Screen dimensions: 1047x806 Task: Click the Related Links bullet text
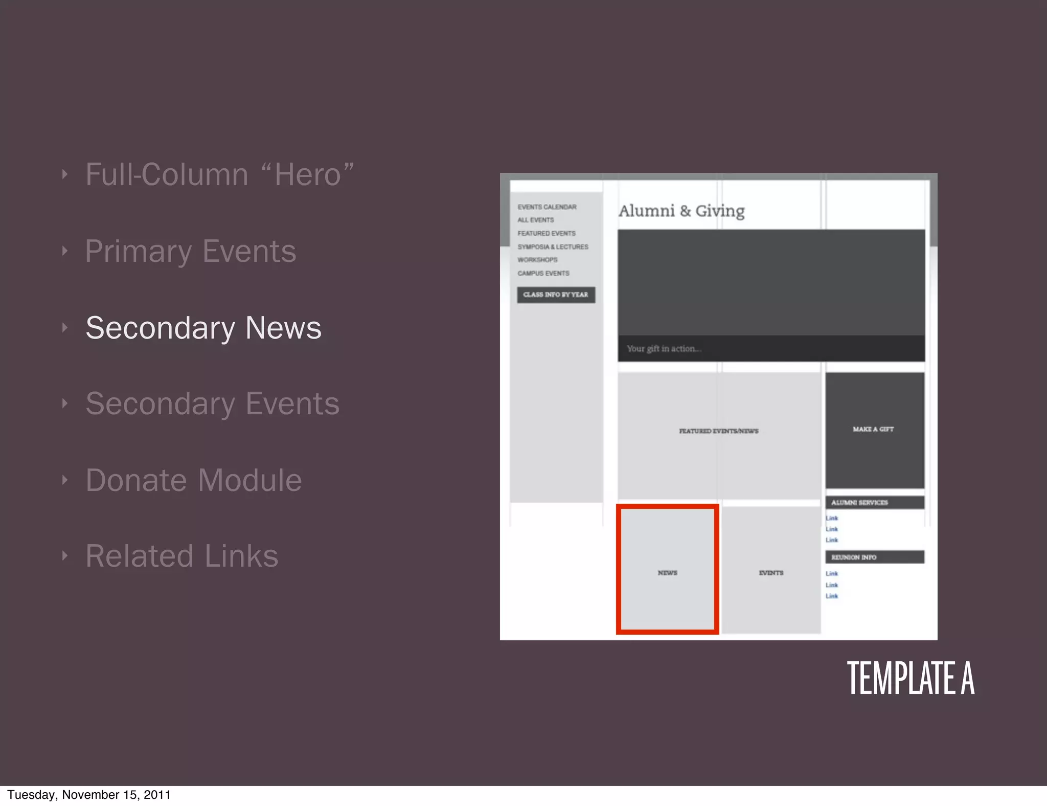tap(182, 556)
